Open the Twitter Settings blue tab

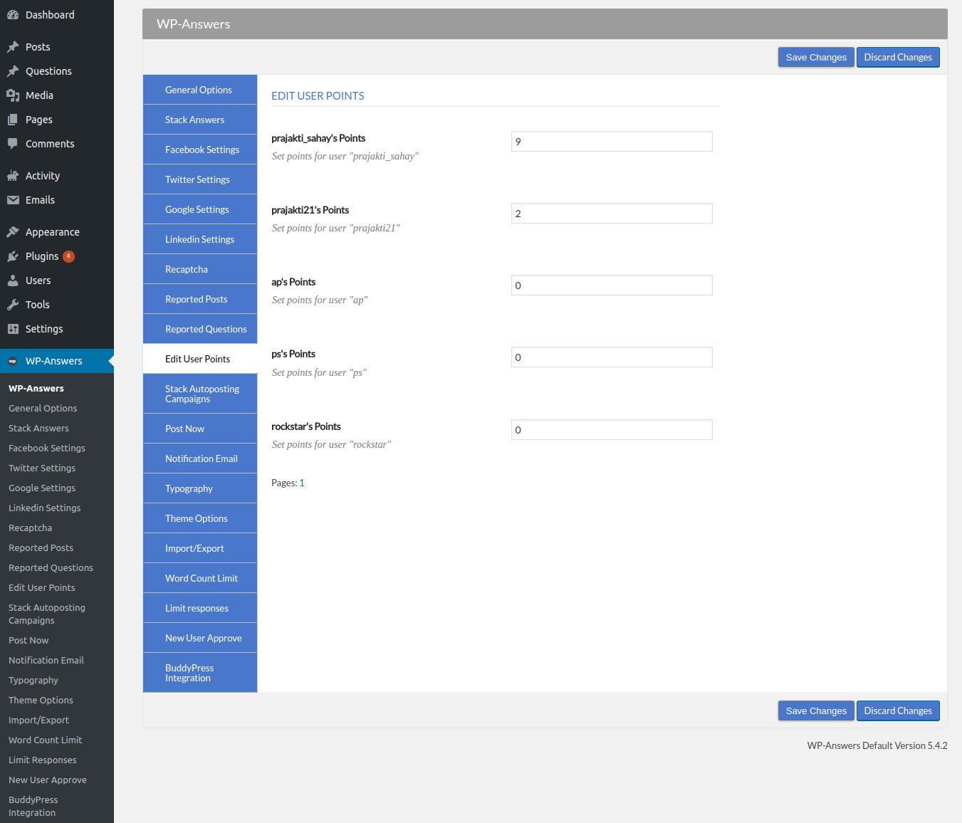pos(200,179)
